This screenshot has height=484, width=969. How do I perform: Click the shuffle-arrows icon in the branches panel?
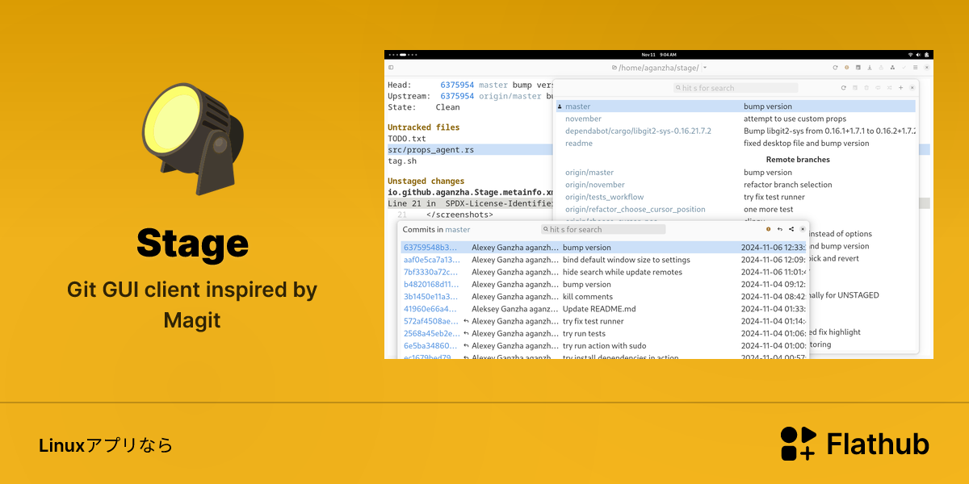[889, 88]
